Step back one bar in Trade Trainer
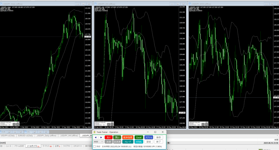Image resolution: width=279 pixels, height=150 pixels. [x=96, y=137]
